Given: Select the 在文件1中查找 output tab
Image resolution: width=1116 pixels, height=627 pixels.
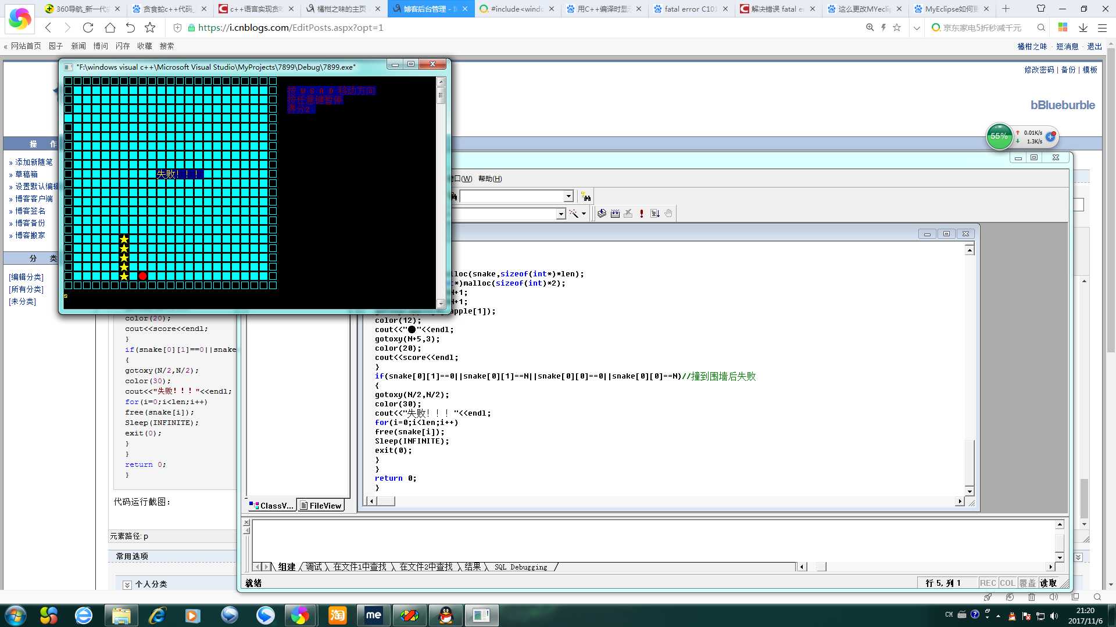Looking at the screenshot, I should click(359, 567).
